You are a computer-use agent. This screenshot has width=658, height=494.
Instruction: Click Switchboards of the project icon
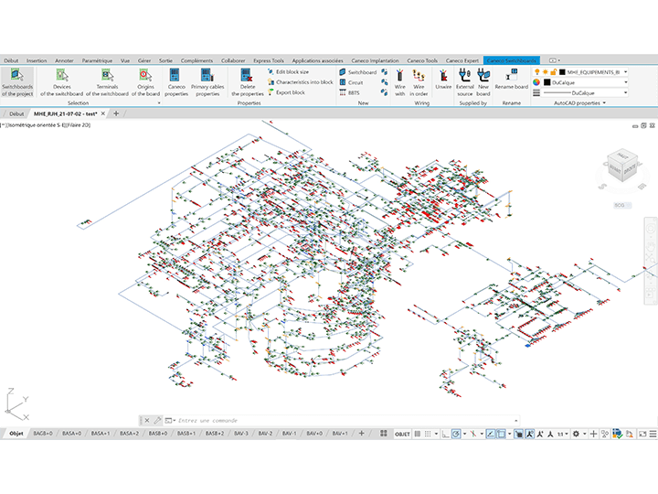tap(17, 81)
